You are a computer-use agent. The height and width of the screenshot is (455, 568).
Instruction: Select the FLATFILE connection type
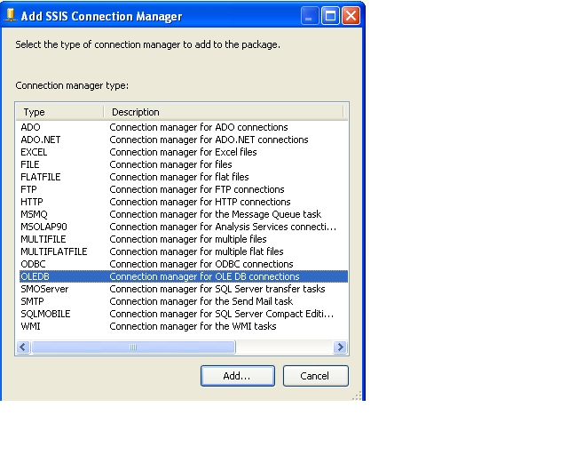click(184, 177)
